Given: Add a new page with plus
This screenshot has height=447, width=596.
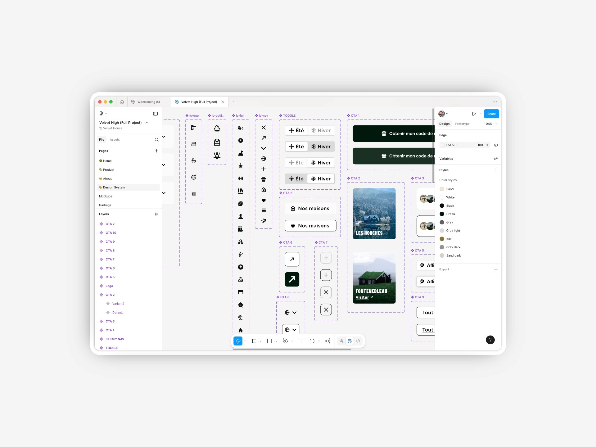Looking at the screenshot, I should point(156,151).
